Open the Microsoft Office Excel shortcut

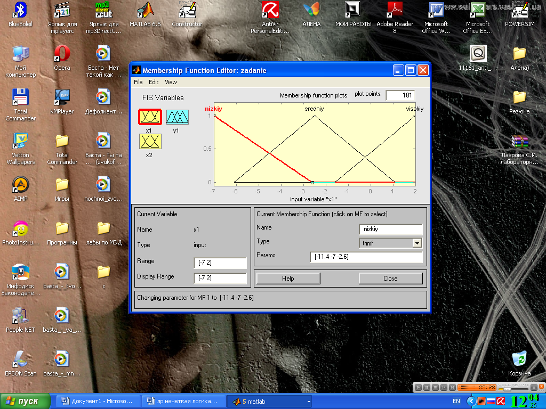(478, 18)
